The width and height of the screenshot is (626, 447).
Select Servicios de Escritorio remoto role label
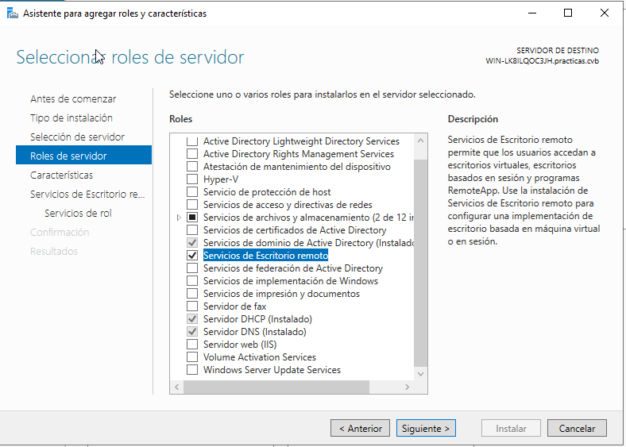click(265, 256)
